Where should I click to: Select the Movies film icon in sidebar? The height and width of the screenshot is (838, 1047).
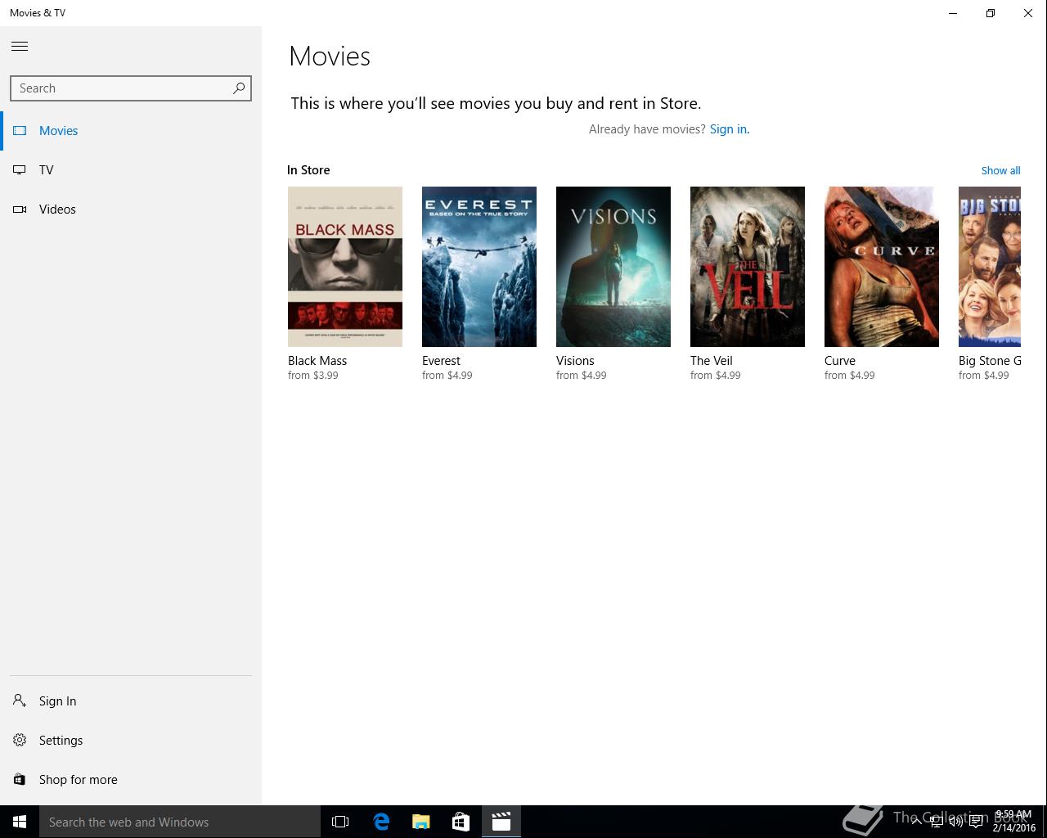pyautogui.click(x=20, y=131)
